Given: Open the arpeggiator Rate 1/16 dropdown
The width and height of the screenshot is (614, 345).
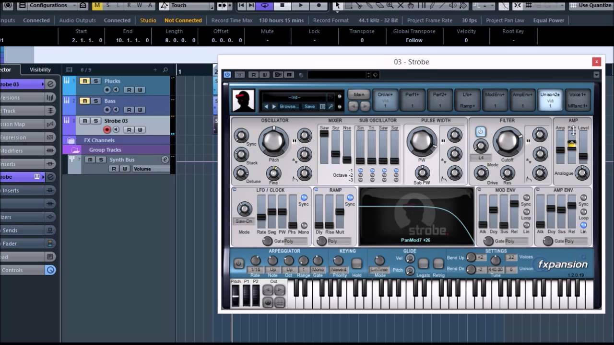Looking at the screenshot, I should (x=255, y=270).
